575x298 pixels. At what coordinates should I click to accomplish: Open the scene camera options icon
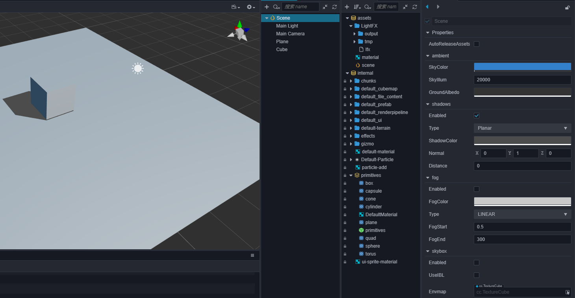235,7
